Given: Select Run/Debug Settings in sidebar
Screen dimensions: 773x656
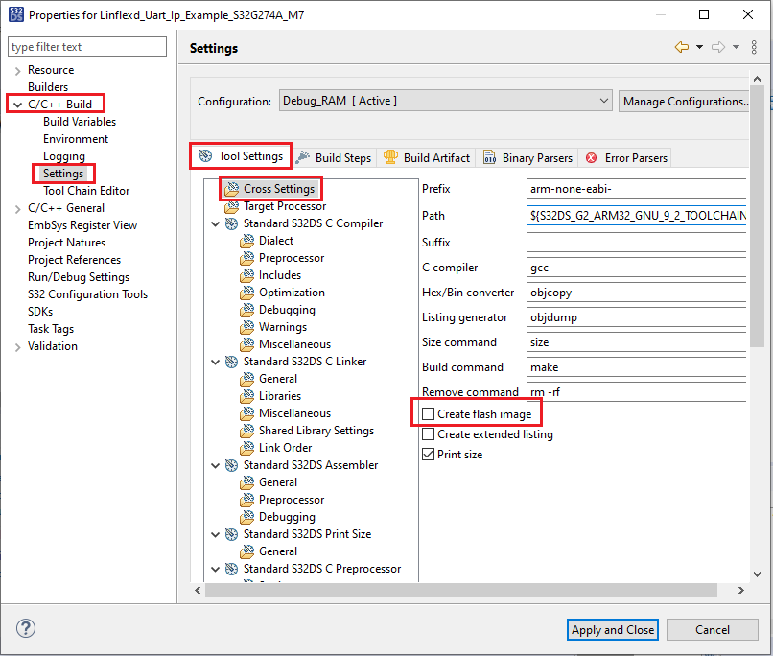Looking at the screenshot, I should click(x=79, y=277).
